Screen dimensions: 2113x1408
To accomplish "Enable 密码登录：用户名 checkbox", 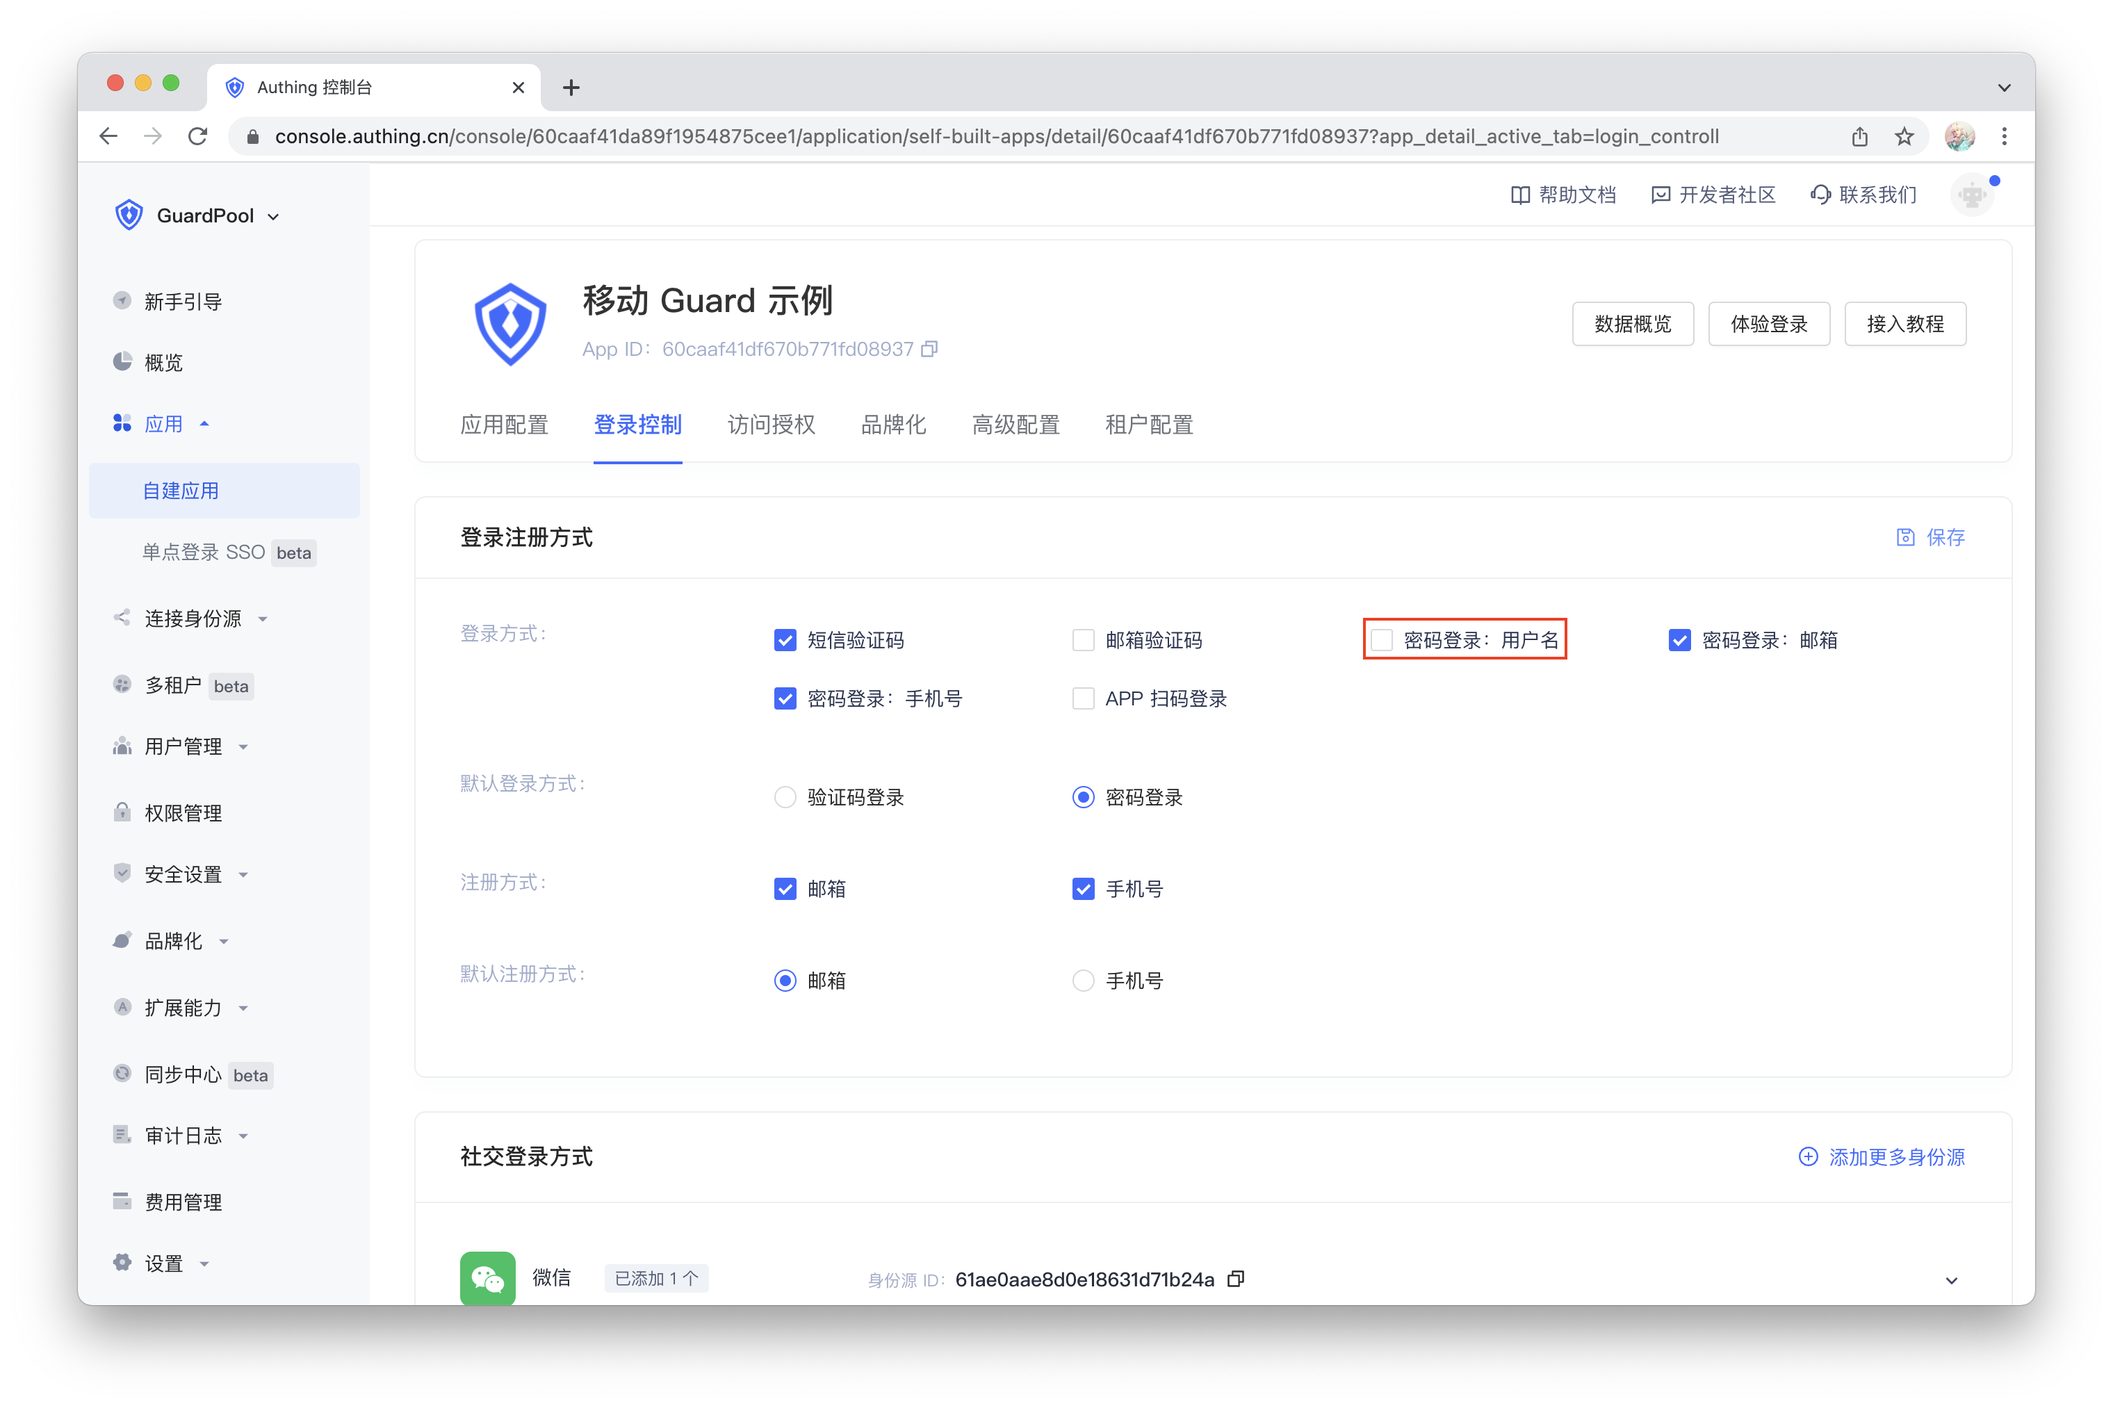I will point(1381,640).
